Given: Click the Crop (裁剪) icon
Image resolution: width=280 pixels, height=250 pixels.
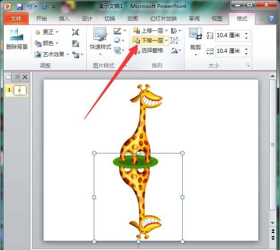Looking at the screenshot, I should coord(195,34).
